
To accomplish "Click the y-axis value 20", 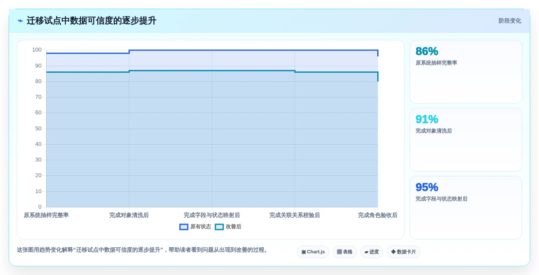I will [38, 175].
